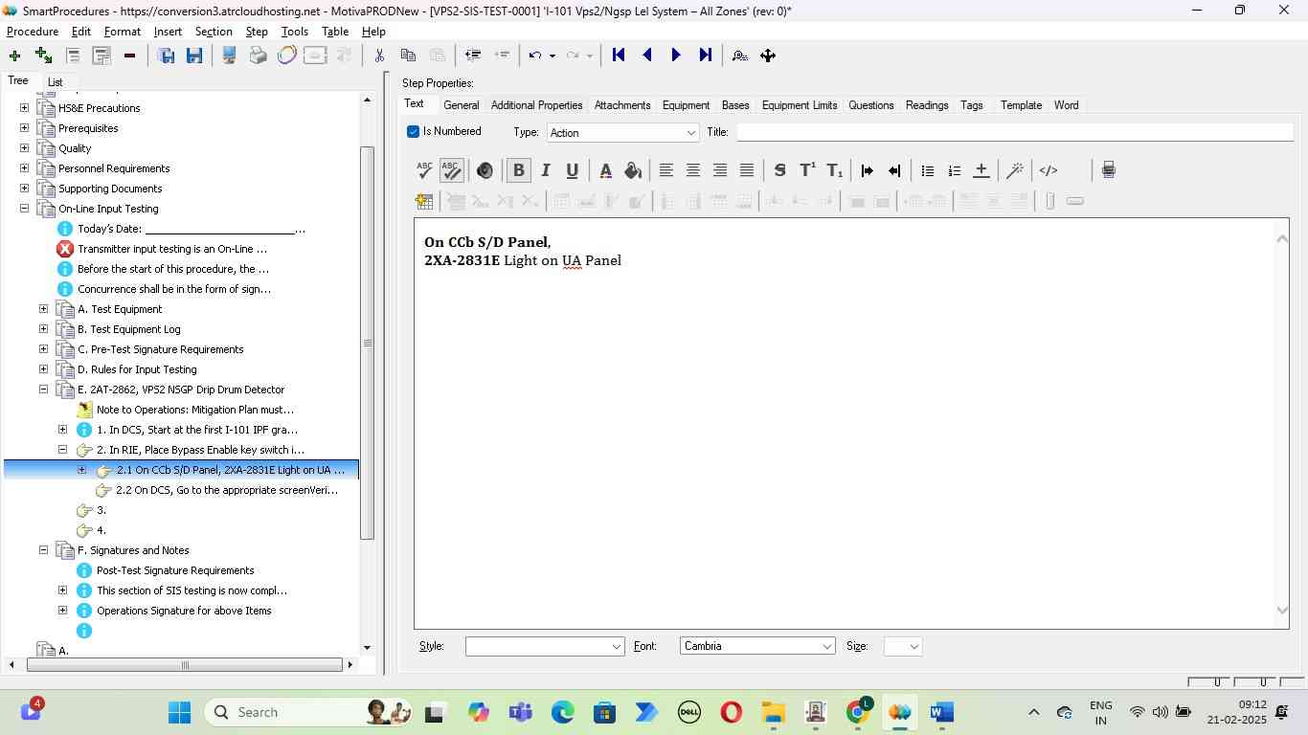Click the align left icon
The height and width of the screenshot is (735, 1308).
pyautogui.click(x=666, y=170)
